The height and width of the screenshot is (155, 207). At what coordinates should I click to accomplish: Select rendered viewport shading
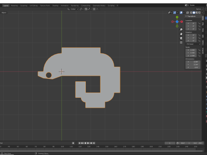pyautogui.click(x=199, y=13)
